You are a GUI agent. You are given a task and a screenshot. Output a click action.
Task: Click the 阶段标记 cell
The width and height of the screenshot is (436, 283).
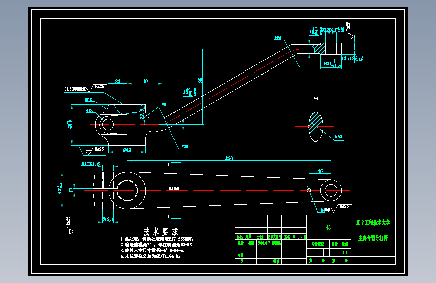(318, 244)
